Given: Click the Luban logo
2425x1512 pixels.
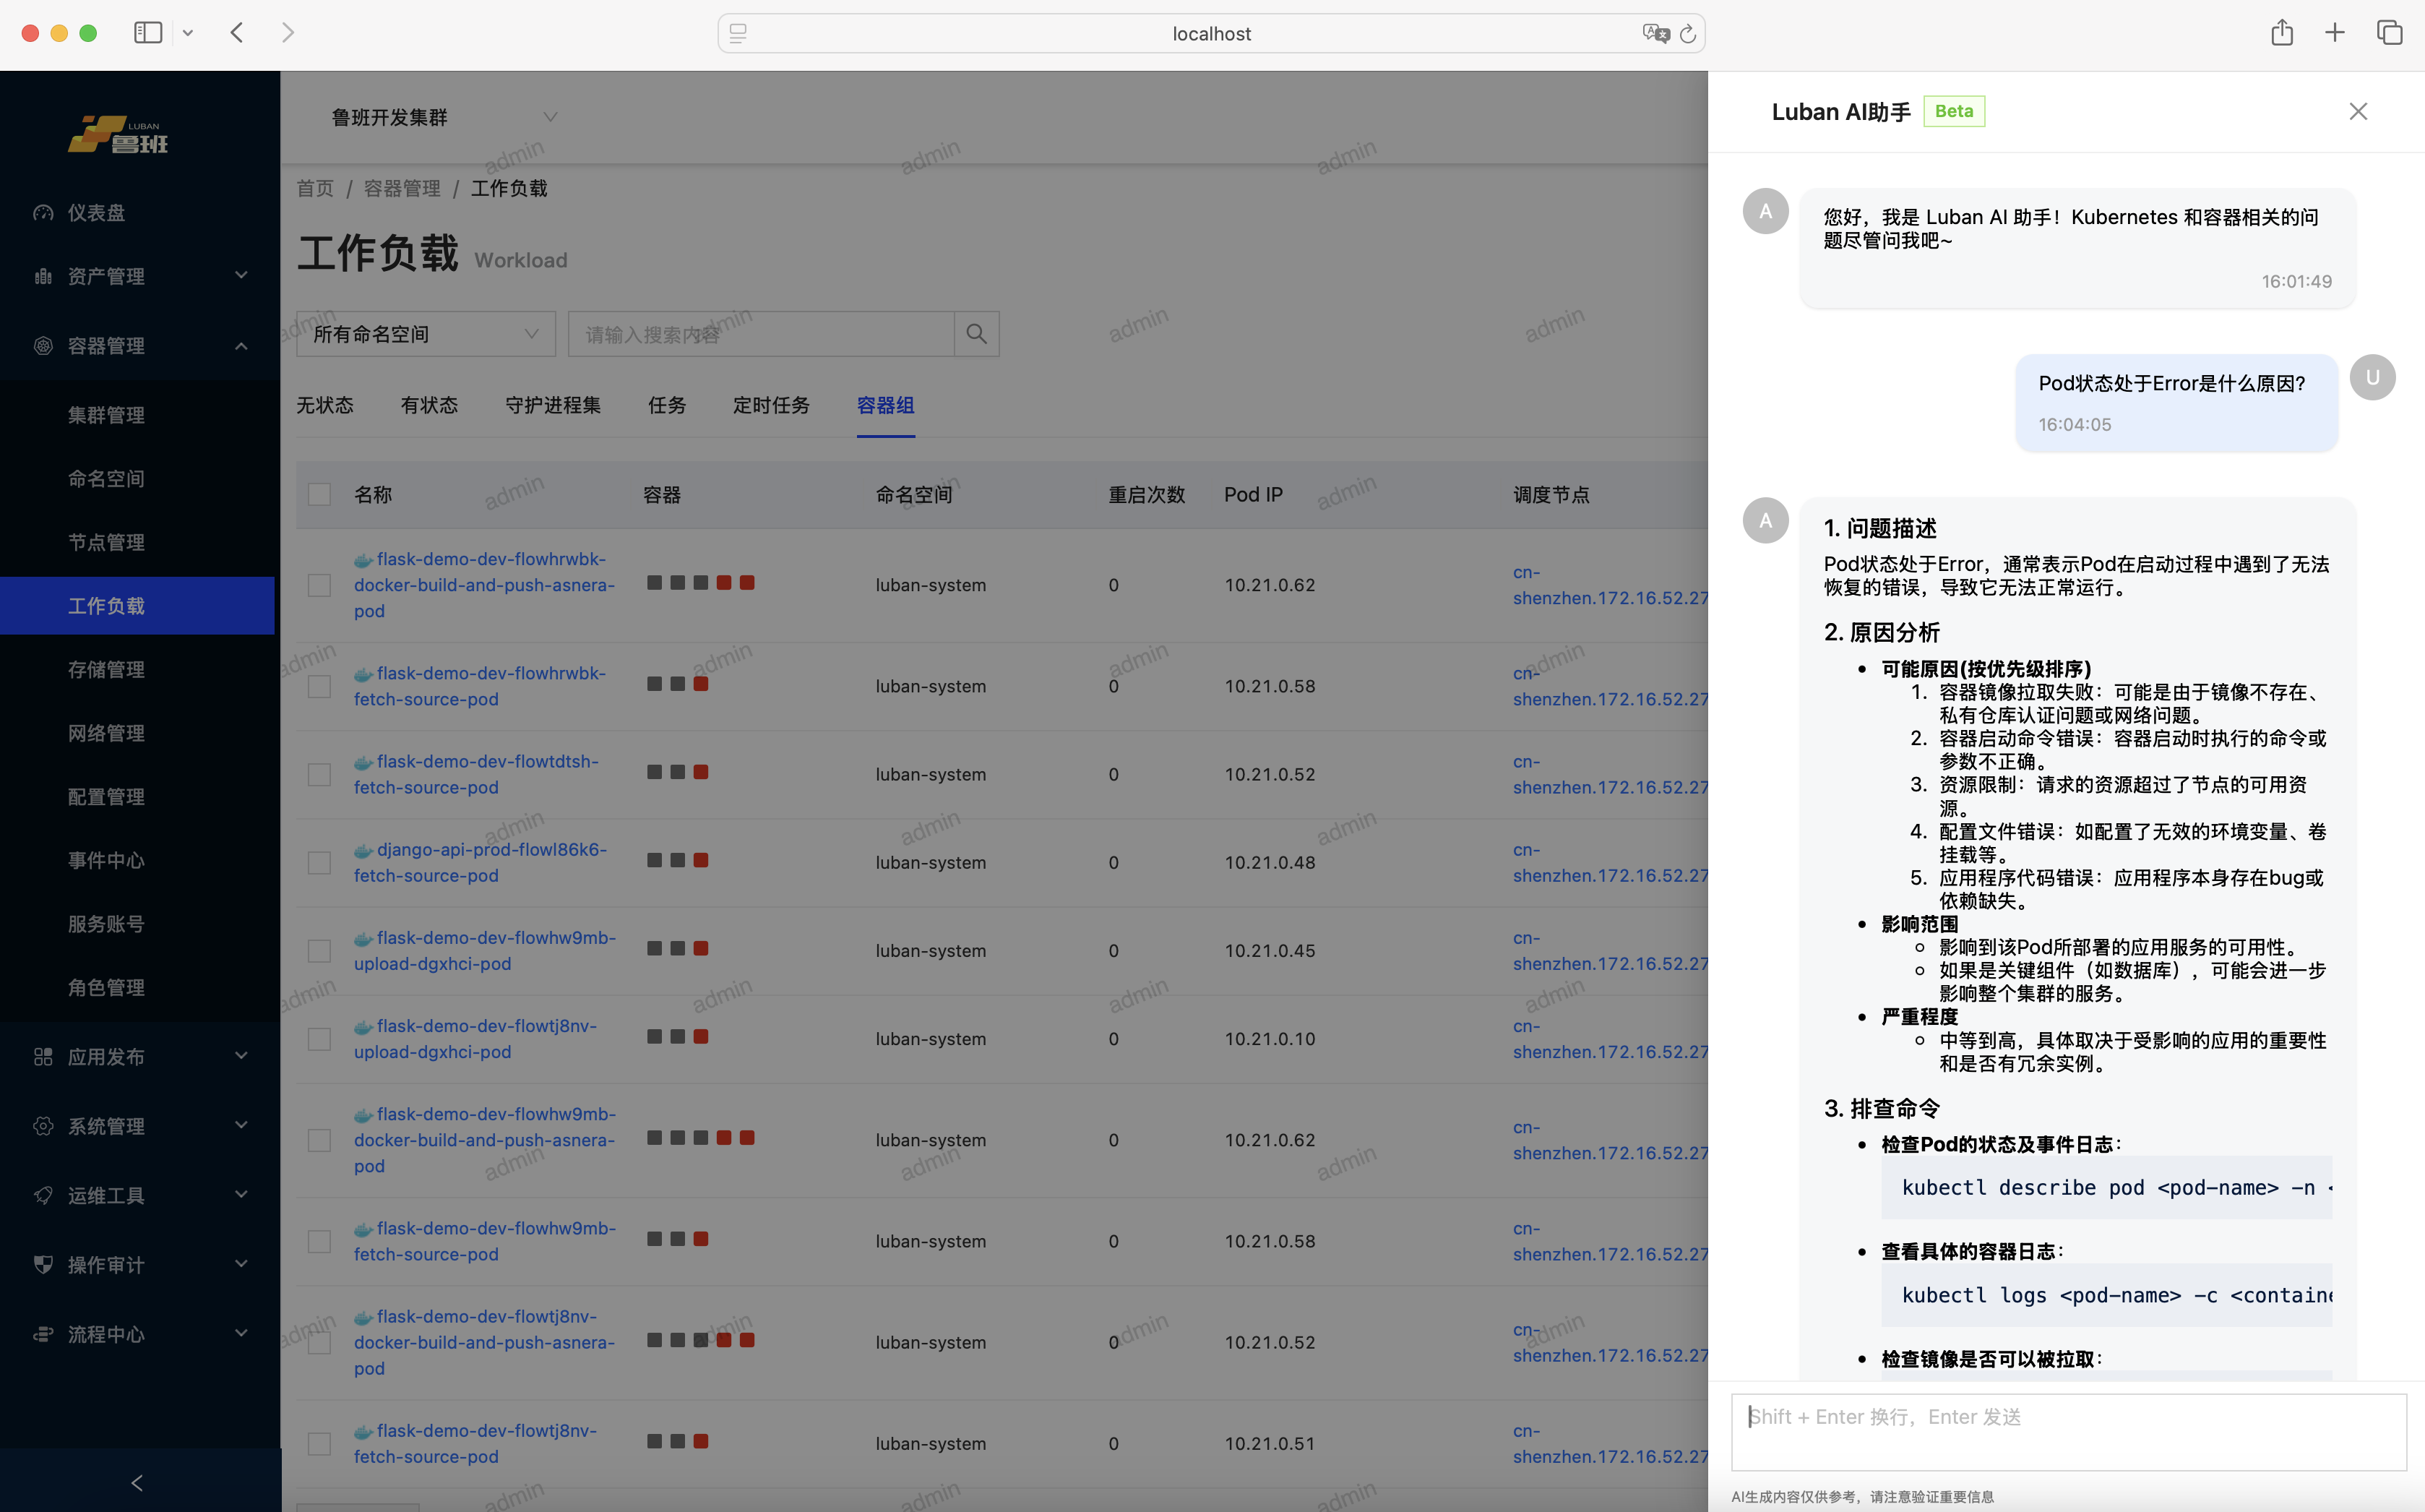Looking at the screenshot, I should [119, 135].
